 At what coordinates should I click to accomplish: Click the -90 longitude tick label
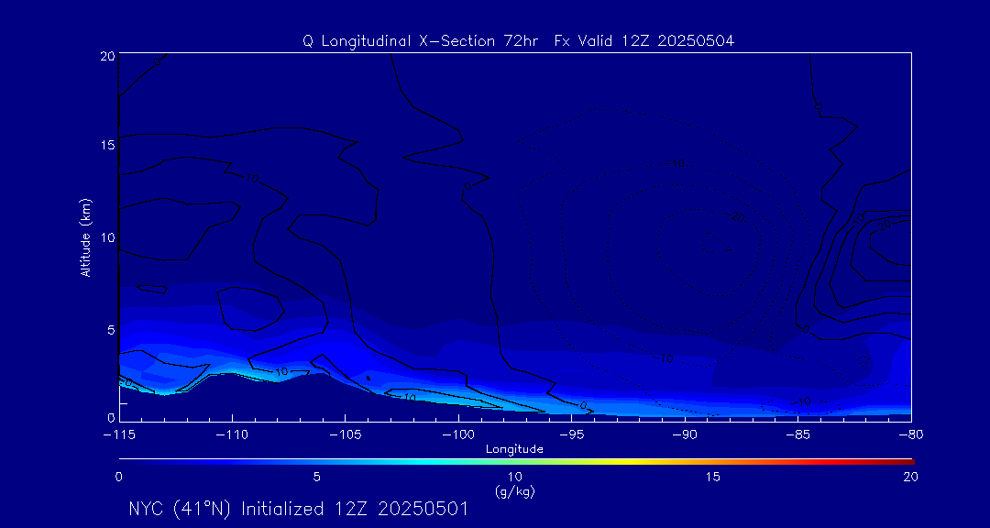(x=685, y=435)
